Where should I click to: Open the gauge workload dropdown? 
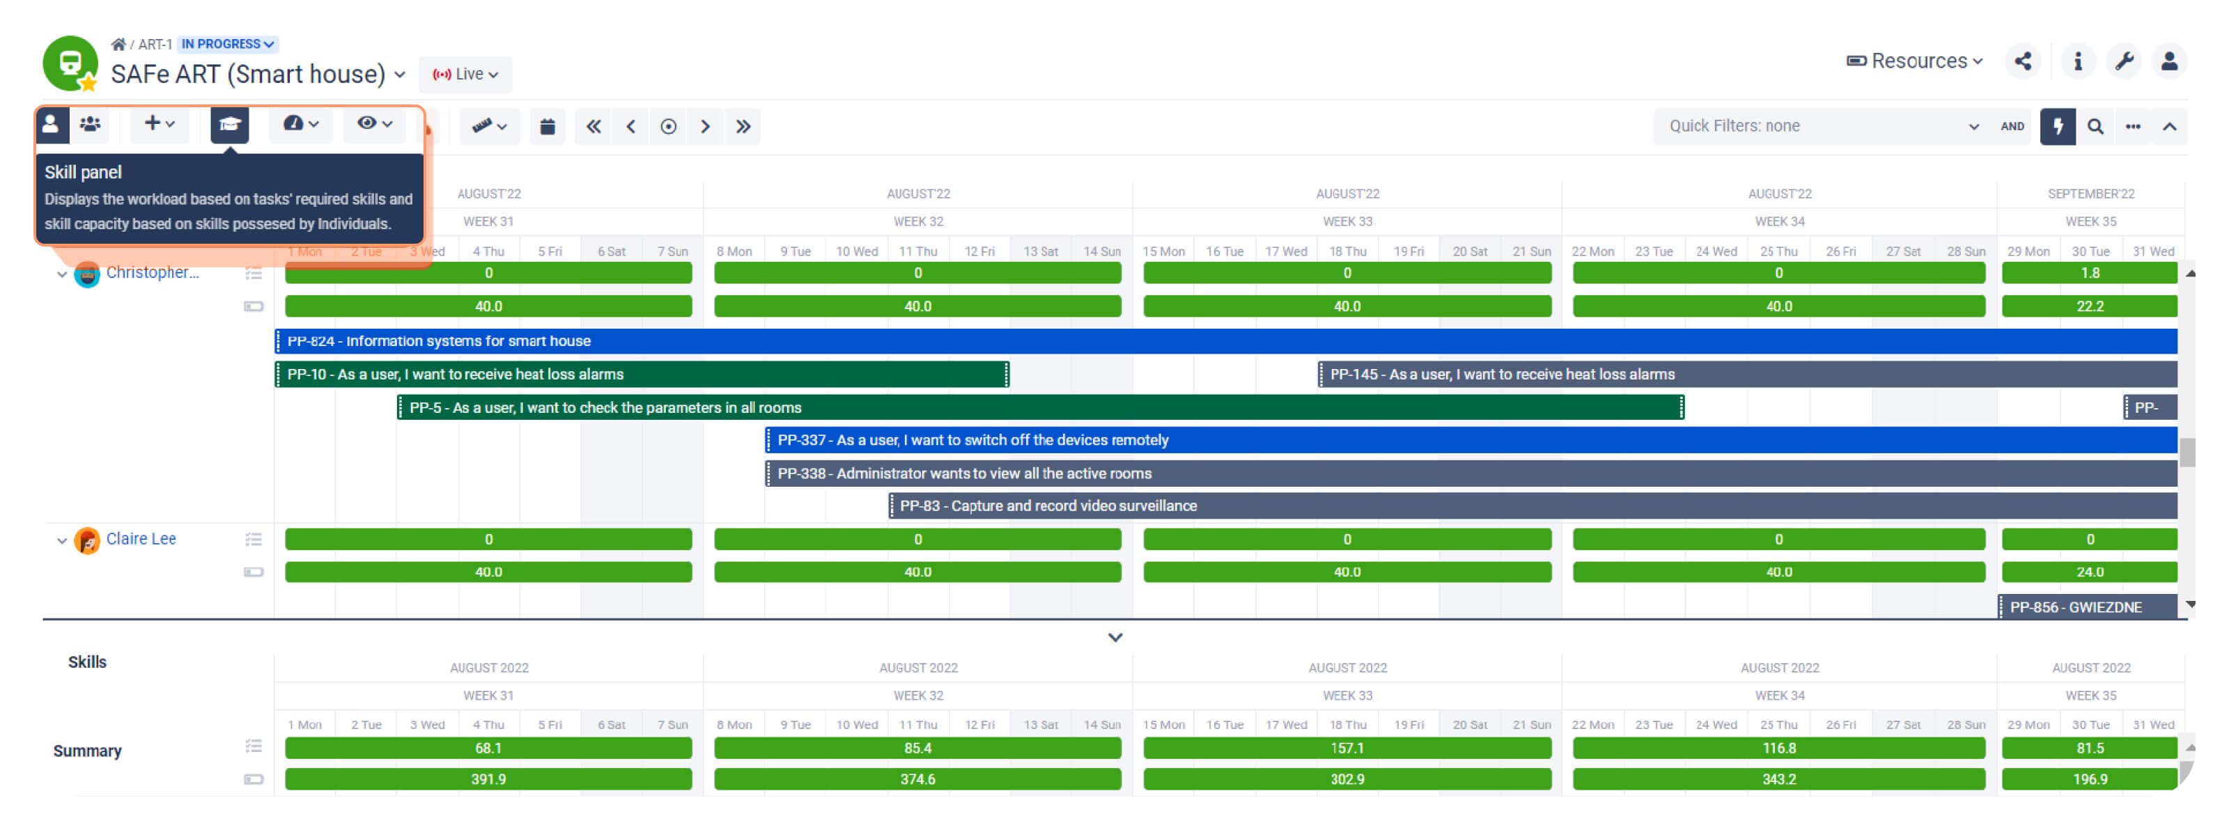(300, 125)
